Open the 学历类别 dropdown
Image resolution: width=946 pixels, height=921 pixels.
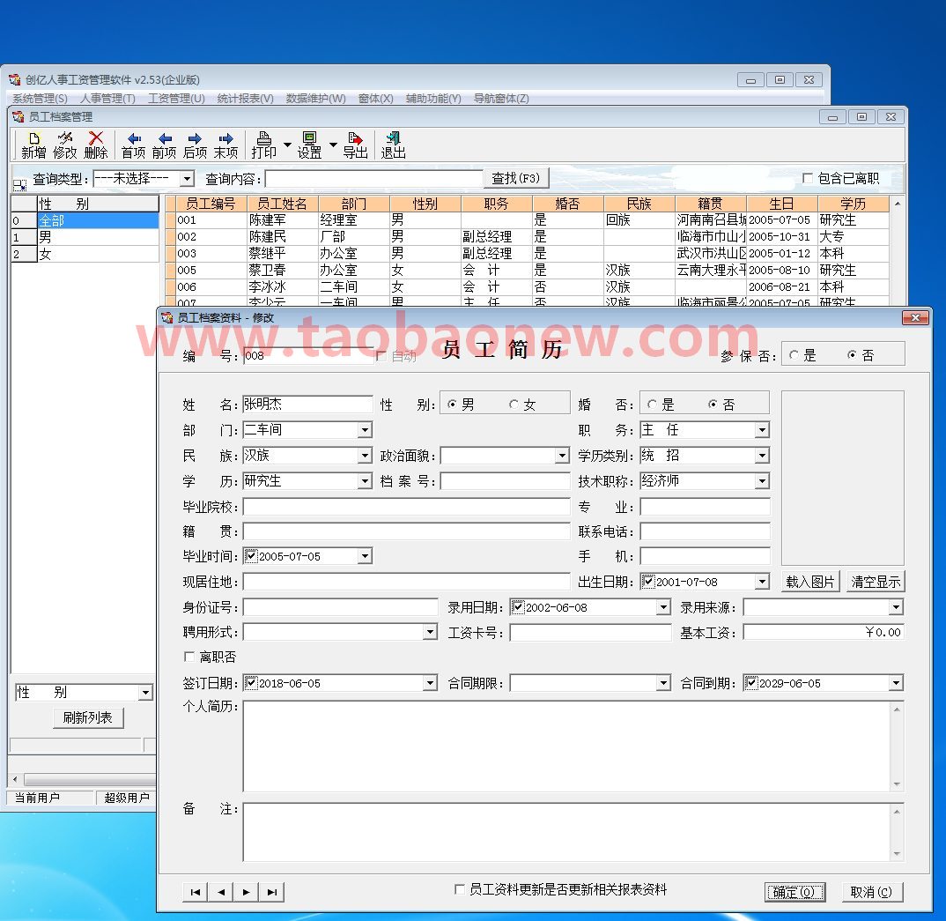click(x=763, y=456)
